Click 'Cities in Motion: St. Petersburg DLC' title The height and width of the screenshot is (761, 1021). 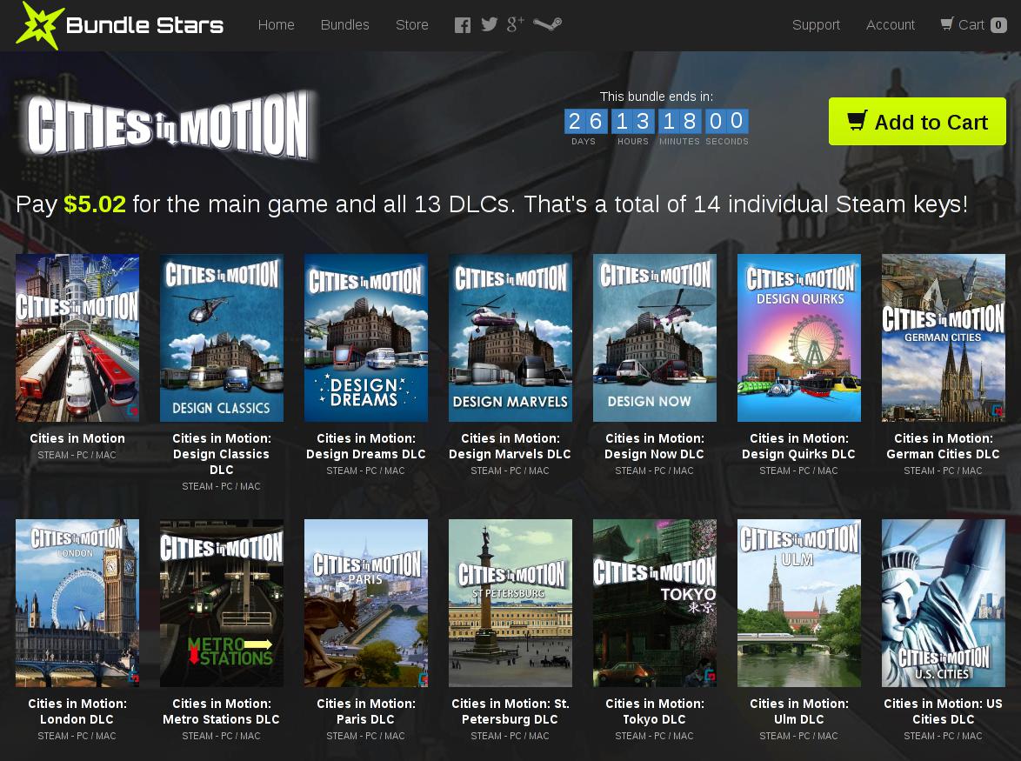click(x=510, y=711)
